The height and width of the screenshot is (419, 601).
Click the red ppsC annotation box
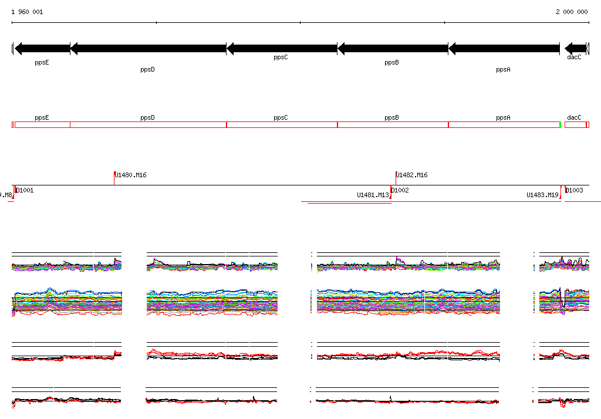pyautogui.click(x=282, y=124)
